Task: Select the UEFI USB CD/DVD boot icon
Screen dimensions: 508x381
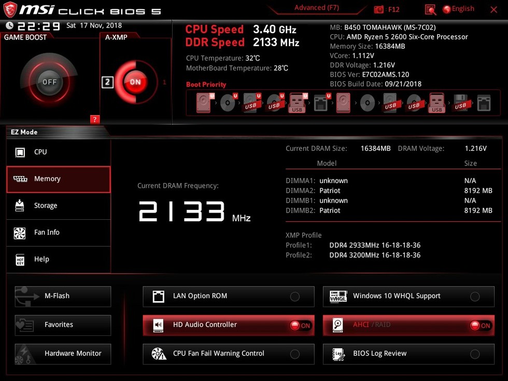Action: [275, 103]
